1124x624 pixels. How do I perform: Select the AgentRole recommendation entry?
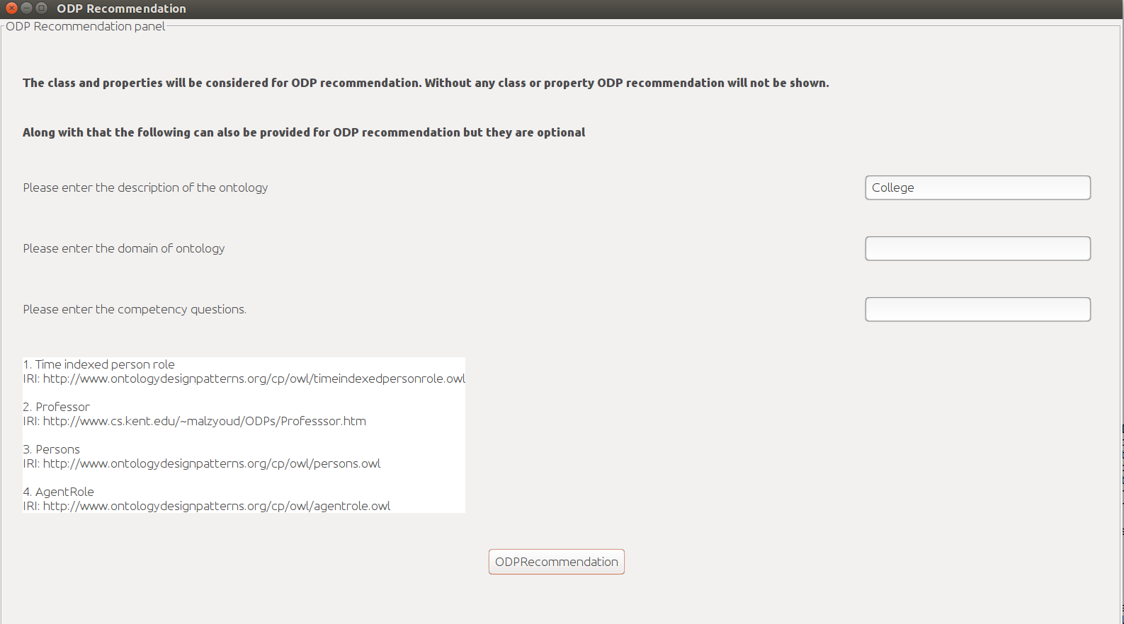pos(64,492)
